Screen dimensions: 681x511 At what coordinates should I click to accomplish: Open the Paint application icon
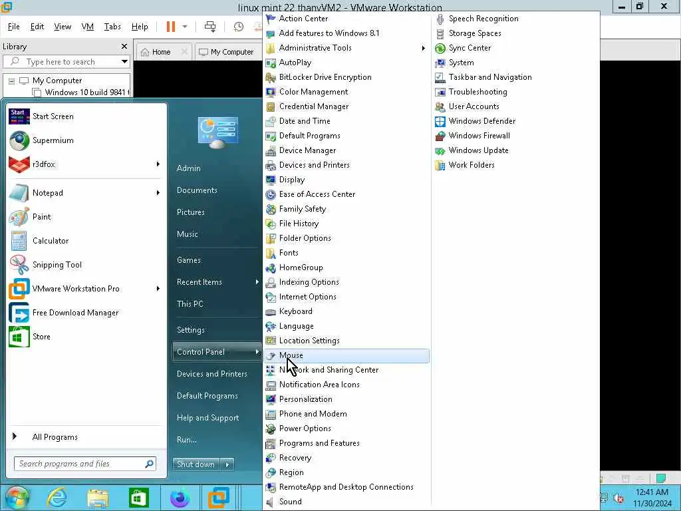[x=19, y=217]
